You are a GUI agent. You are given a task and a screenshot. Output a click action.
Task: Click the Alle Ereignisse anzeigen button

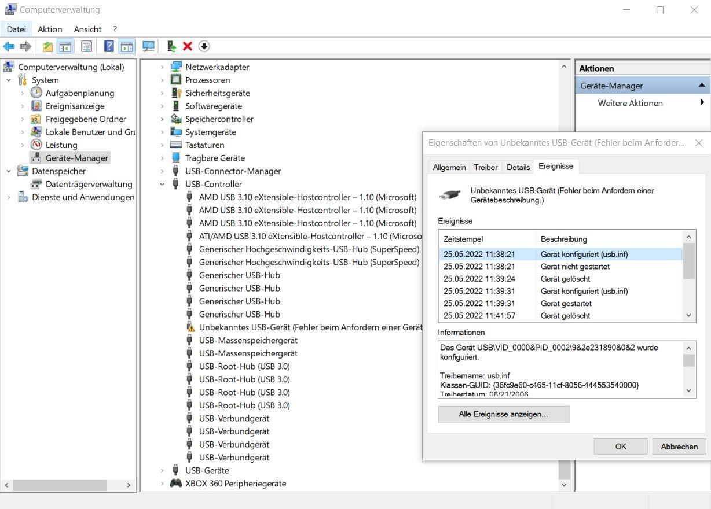[x=503, y=414]
